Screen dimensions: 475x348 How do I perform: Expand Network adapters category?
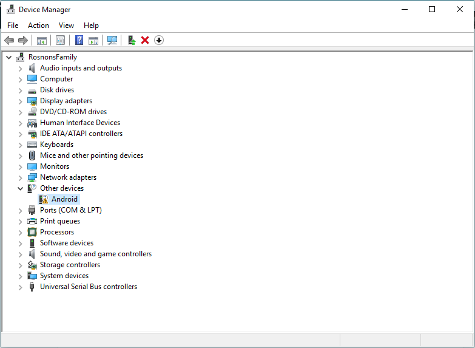click(x=20, y=178)
